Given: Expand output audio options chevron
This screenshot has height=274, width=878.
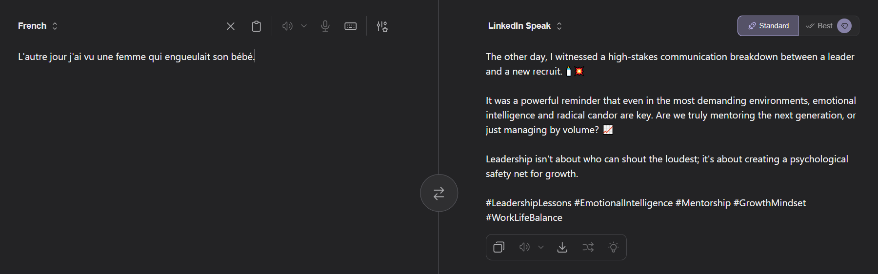Looking at the screenshot, I should click(541, 247).
